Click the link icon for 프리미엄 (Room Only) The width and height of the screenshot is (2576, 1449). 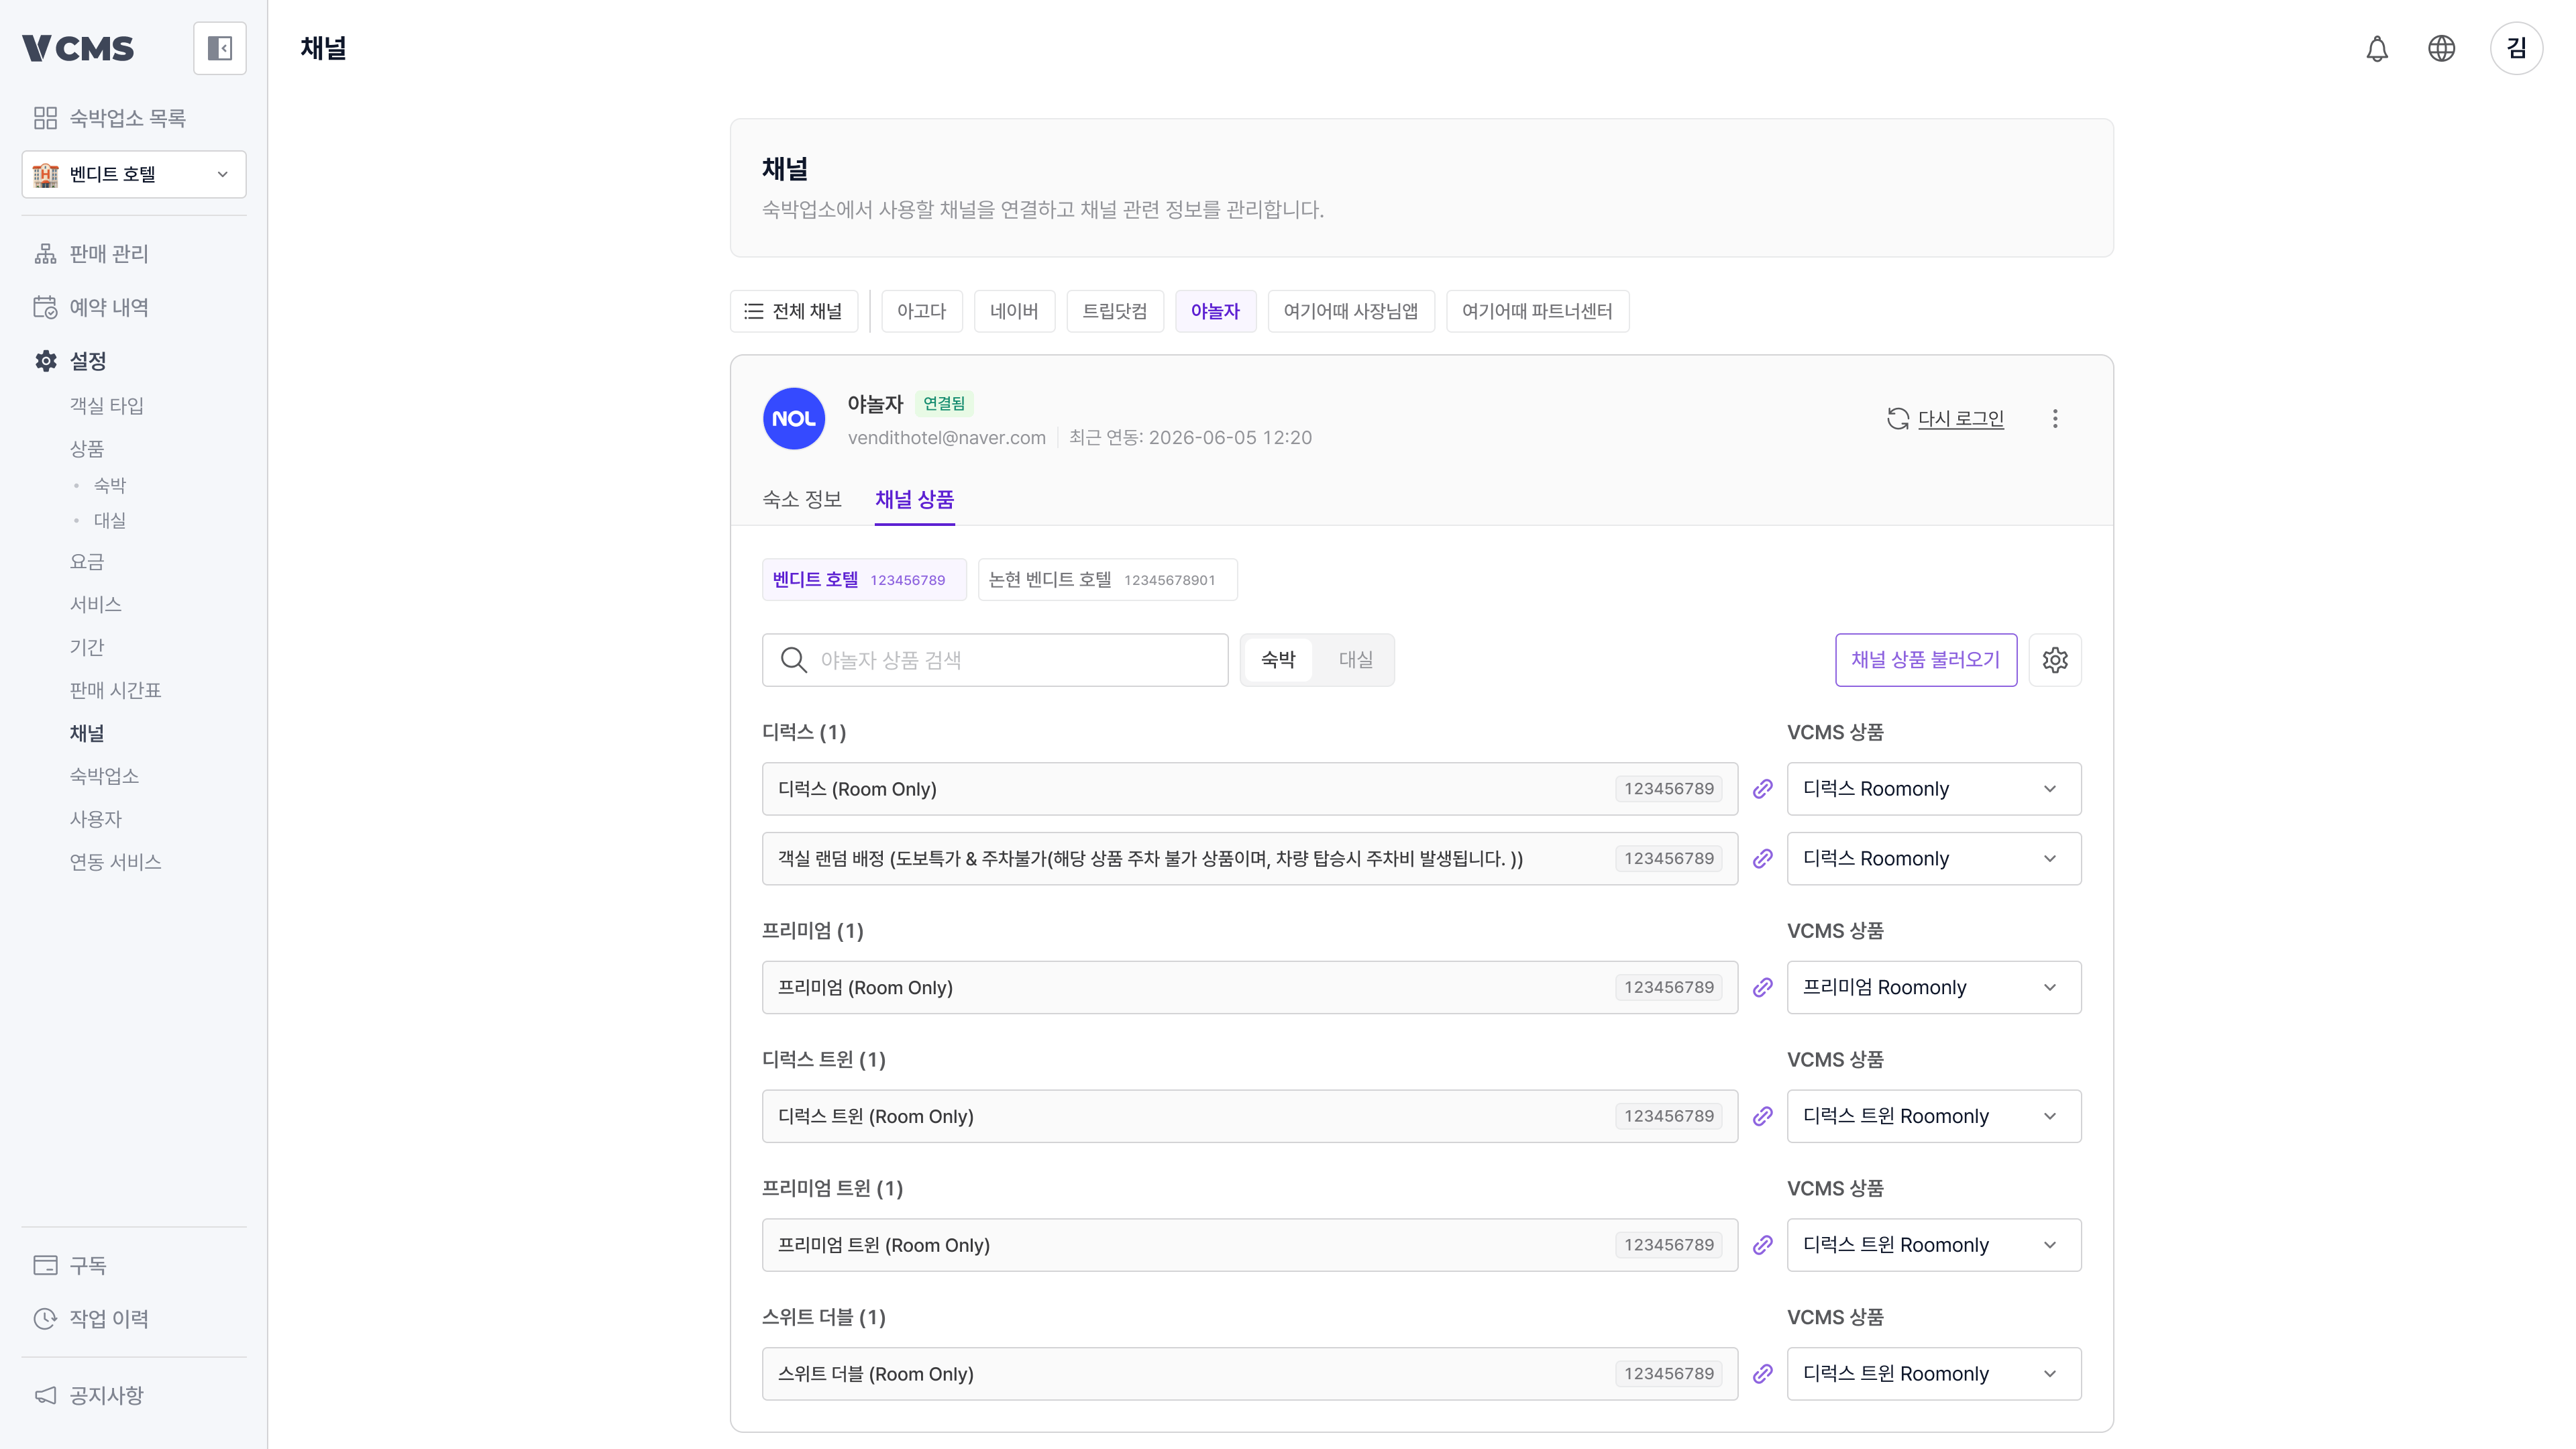click(1763, 988)
